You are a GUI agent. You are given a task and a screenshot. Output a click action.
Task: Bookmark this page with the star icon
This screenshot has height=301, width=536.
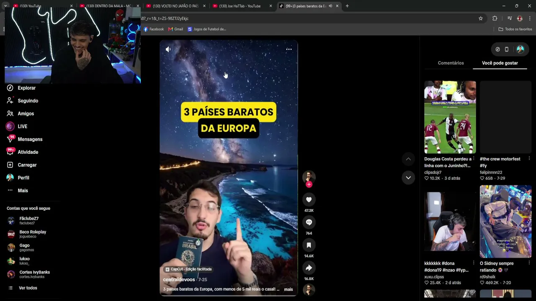tap(481, 18)
